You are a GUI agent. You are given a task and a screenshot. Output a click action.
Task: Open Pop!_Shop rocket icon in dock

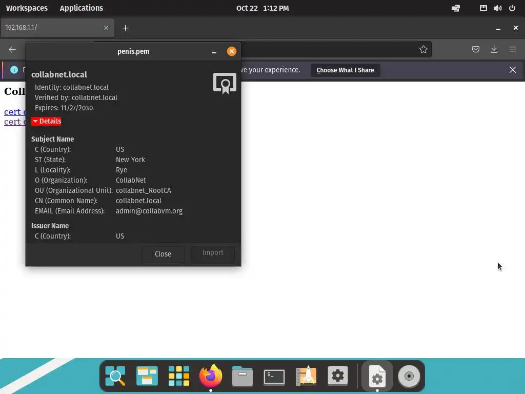pyautogui.click(x=306, y=376)
